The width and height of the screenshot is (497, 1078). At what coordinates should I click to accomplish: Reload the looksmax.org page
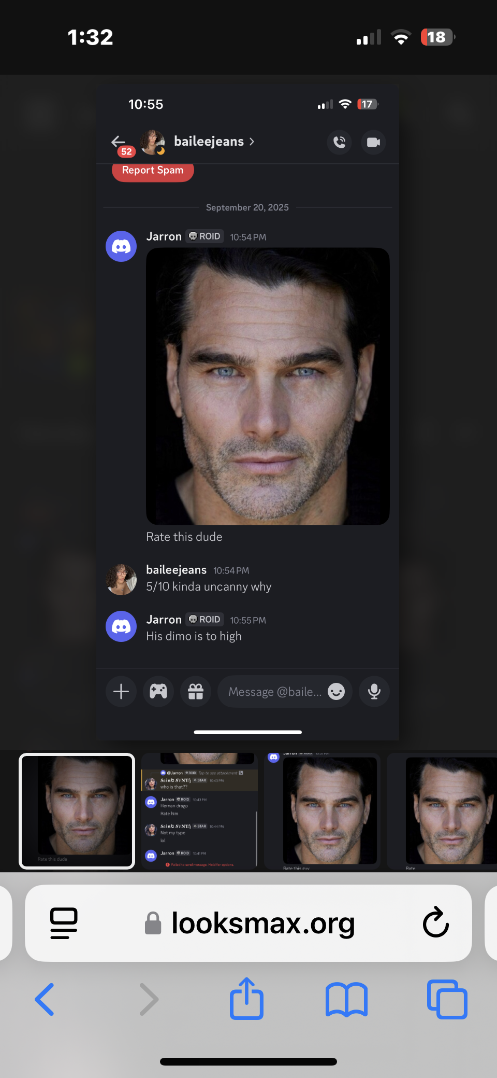[x=435, y=922]
